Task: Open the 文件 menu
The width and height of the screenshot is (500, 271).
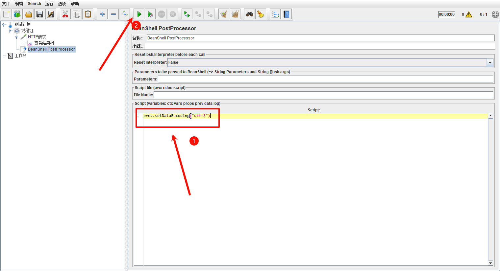Action: [x=6, y=4]
